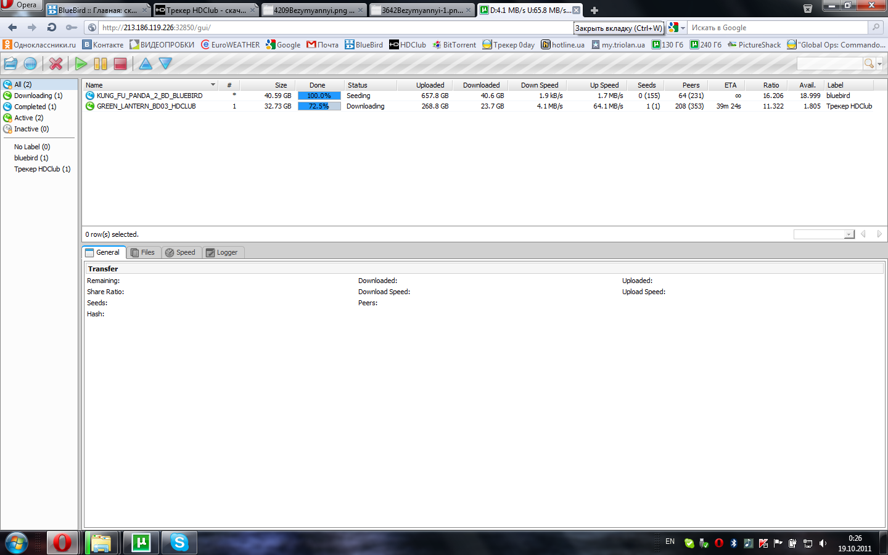Open the Google search engine selector dropdown
The image size is (888, 555).
pyautogui.click(x=677, y=28)
